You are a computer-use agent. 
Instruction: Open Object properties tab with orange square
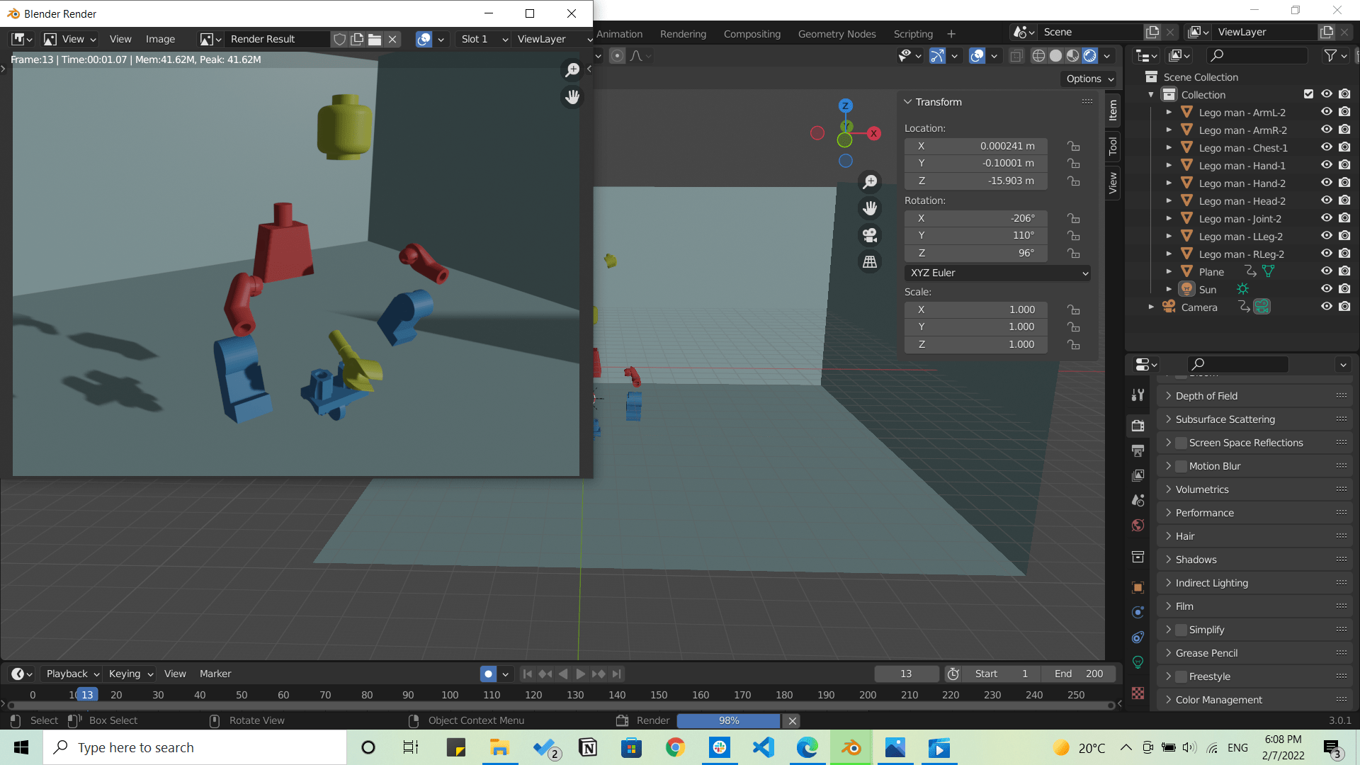click(1138, 587)
